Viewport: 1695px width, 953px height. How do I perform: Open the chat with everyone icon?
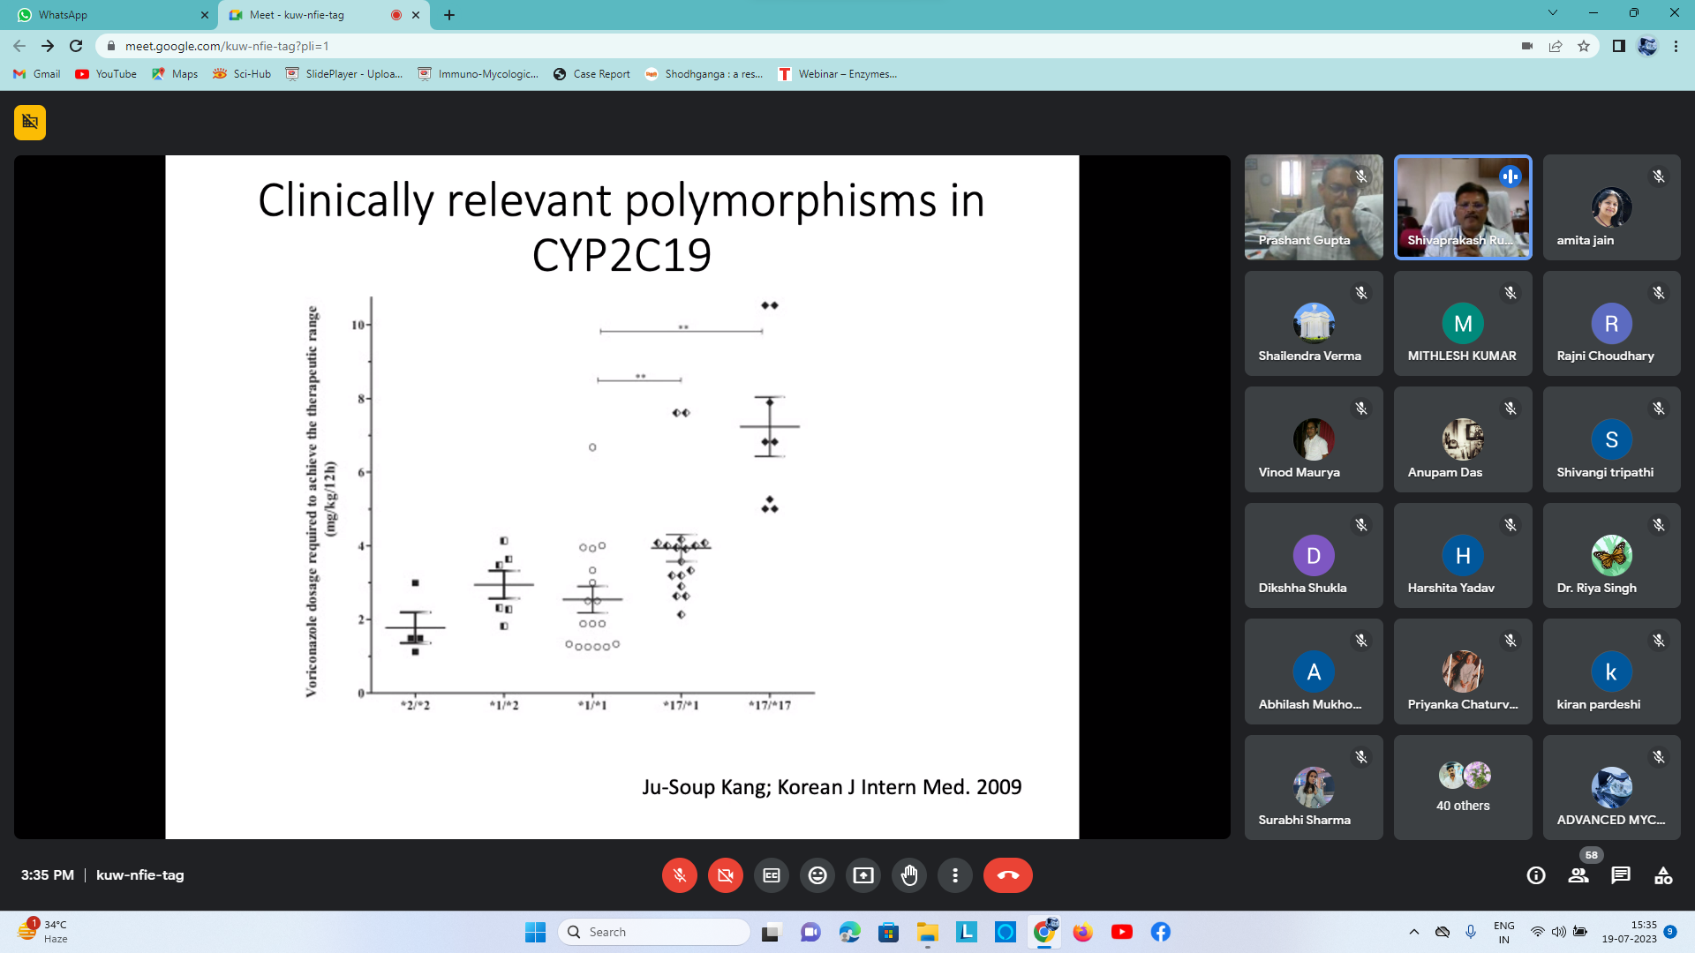(1621, 875)
